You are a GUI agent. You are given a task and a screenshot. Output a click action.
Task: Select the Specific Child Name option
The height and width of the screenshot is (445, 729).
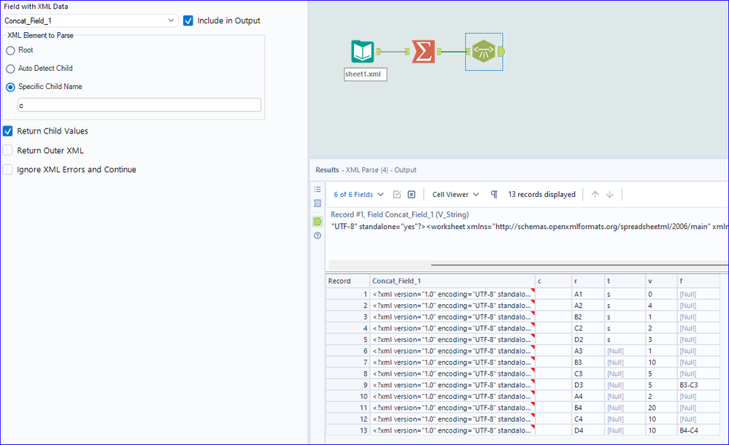tap(10, 87)
